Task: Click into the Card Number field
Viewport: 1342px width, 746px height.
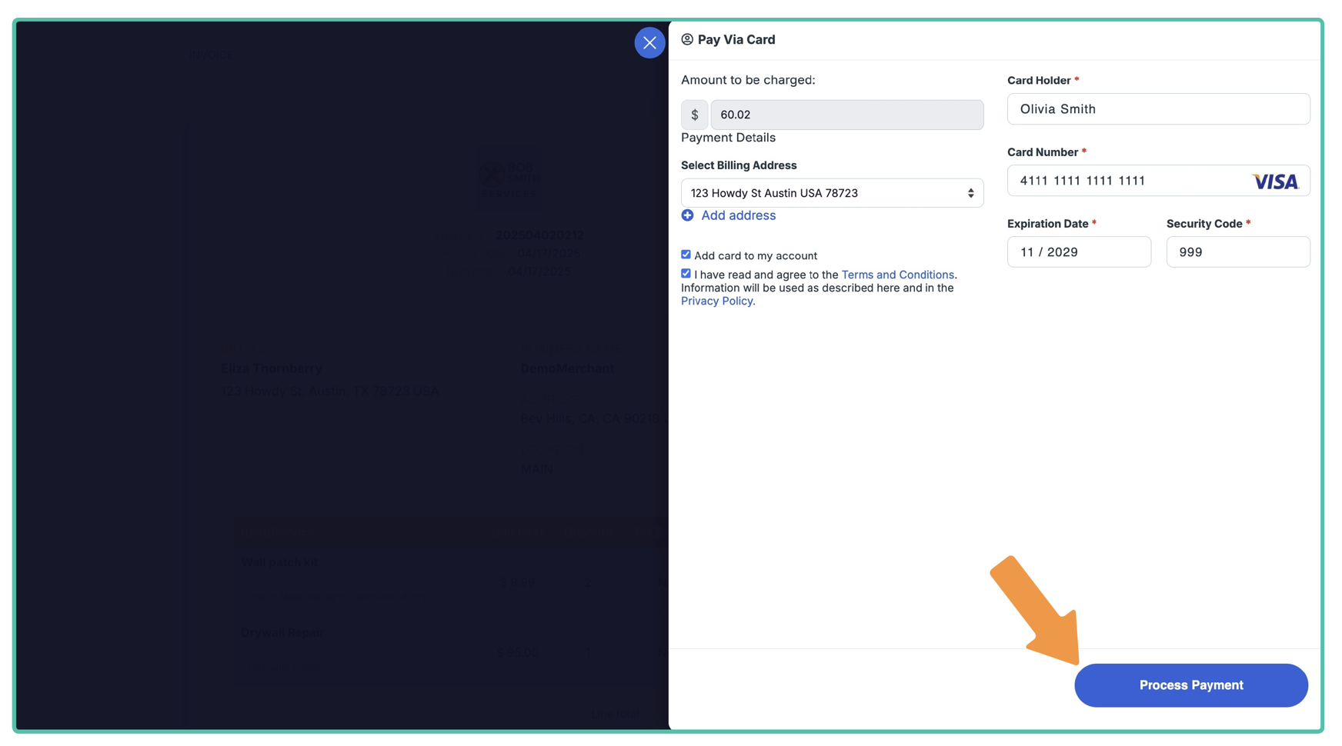Action: [x=1123, y=181]
